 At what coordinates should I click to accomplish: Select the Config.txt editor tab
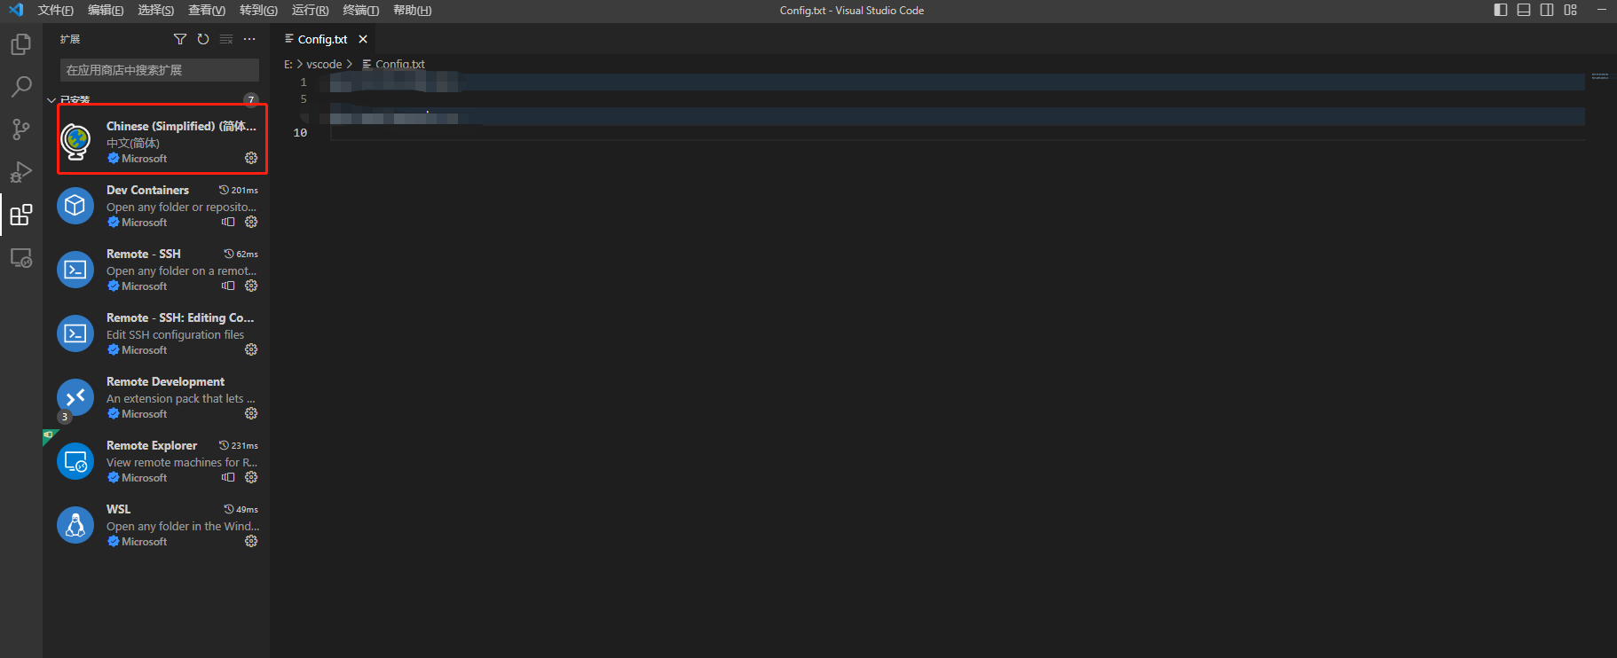323,39
